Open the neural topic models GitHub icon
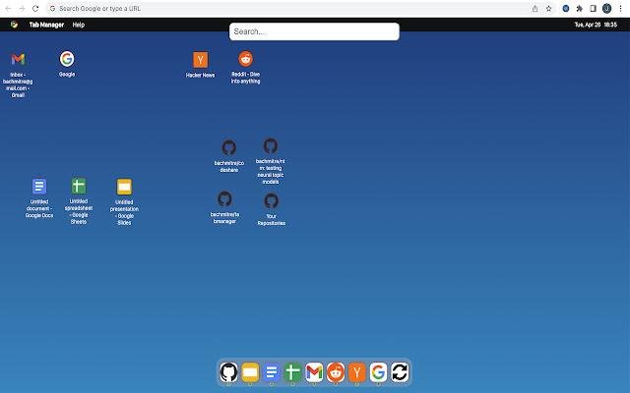This screenshot has width=630, height=393. (x=271, y=146)
